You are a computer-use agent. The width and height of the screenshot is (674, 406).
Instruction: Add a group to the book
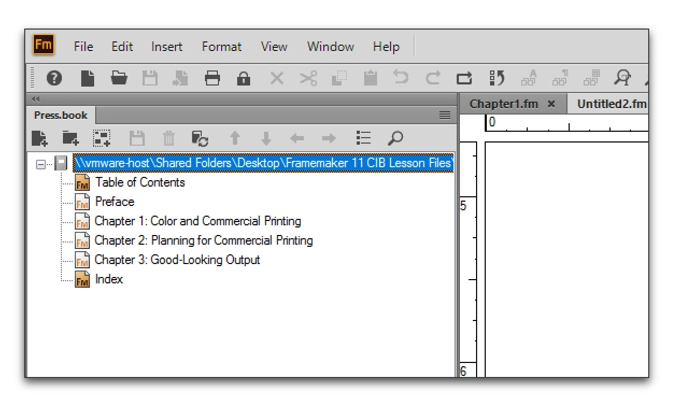tap(102, 138)
